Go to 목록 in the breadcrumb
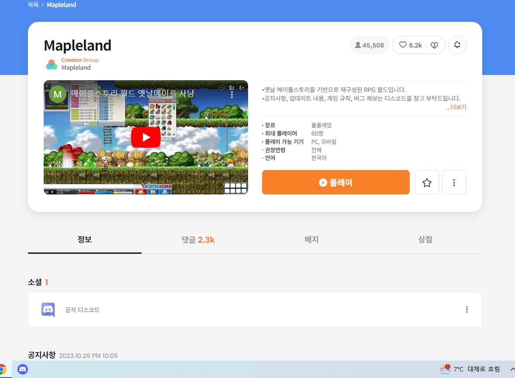The image size is (515, 378). (x=33, y=5)
